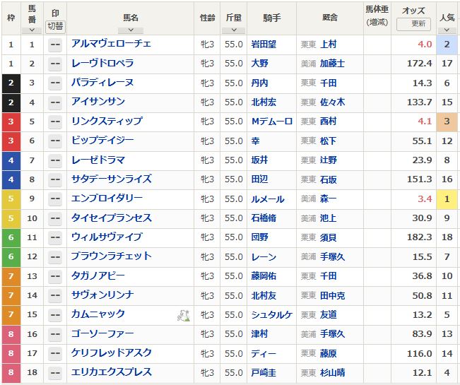460x385 pixels.
Task: Open trainer page for 友道
Action: (328, 315)
